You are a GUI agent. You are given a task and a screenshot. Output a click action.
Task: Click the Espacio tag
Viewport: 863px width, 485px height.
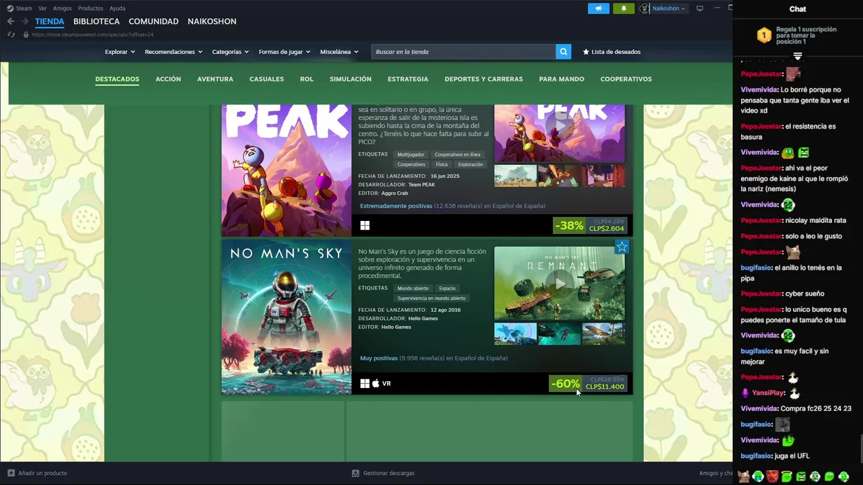pos(447,288)
